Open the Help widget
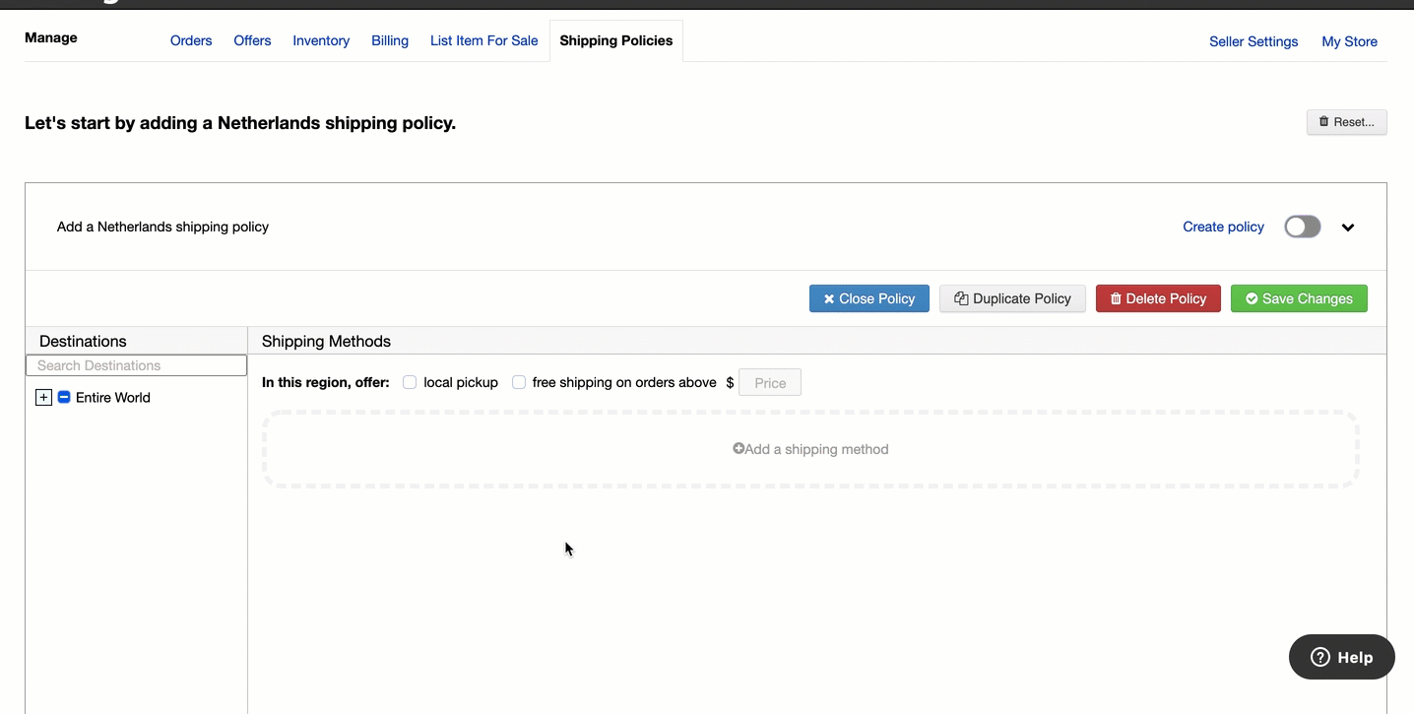This screenshot has width=1414, height=714. 1341,657
